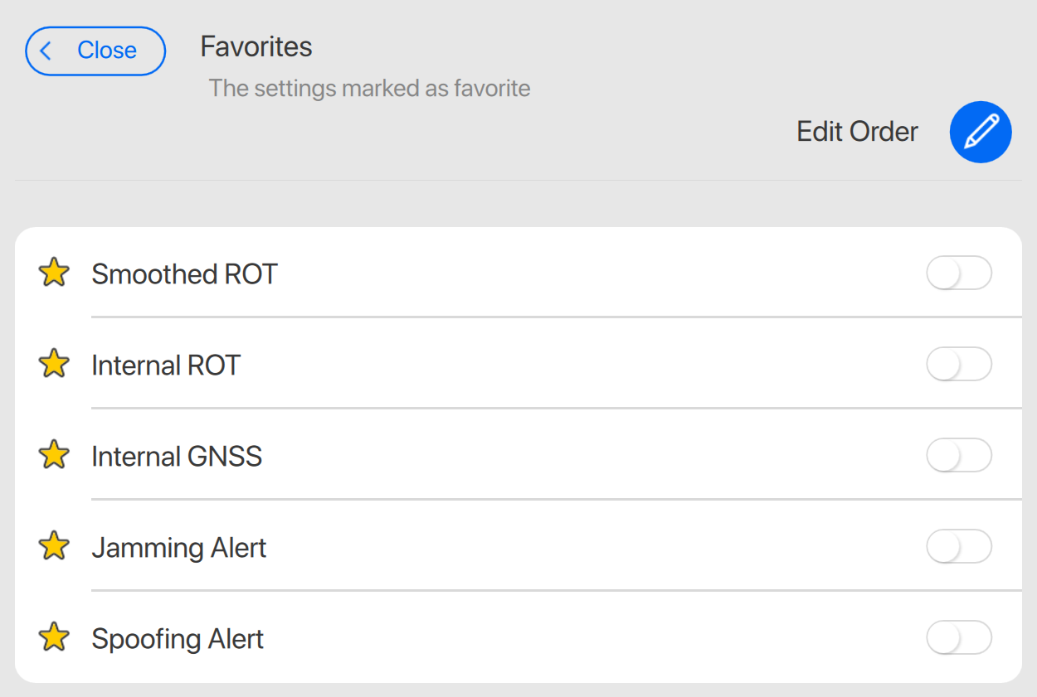Viewport: 1037px width, 697px height.
Task: Toggle Internal GNSS on
Action: (958, 456)
